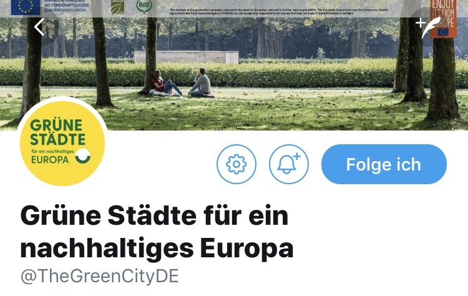468x296 pixels.
Task: Select the @TheGreenCityDE handle
Action: (99, 275)
